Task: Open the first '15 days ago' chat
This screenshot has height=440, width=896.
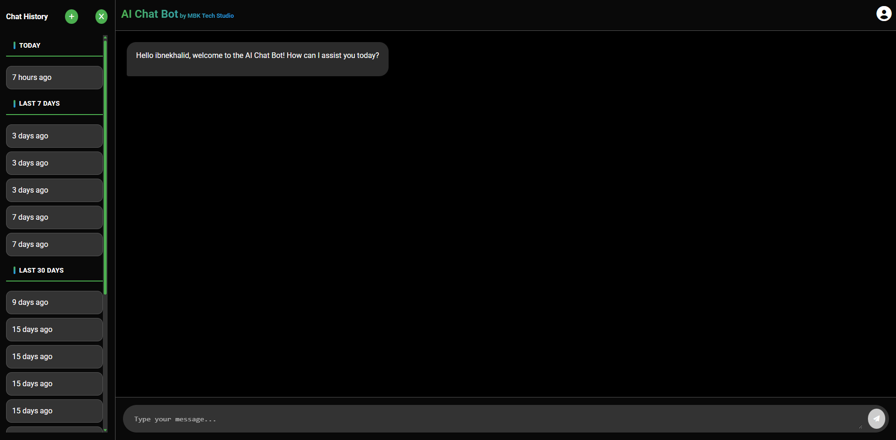Action: (54, 330)
